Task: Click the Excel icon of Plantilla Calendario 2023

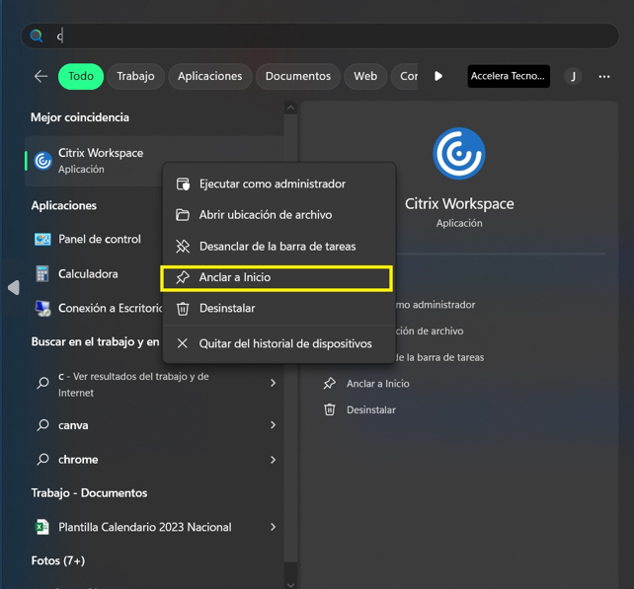Action: pyautogui.click(x=42, y=527)
